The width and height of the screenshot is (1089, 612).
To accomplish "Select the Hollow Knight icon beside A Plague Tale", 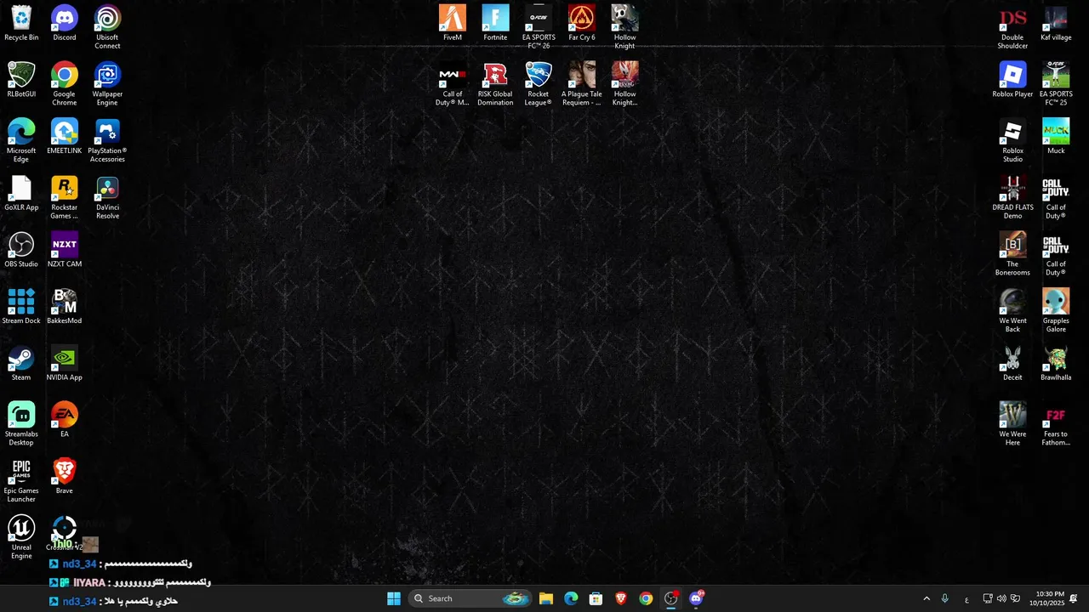I will click(x=625, y=84).
